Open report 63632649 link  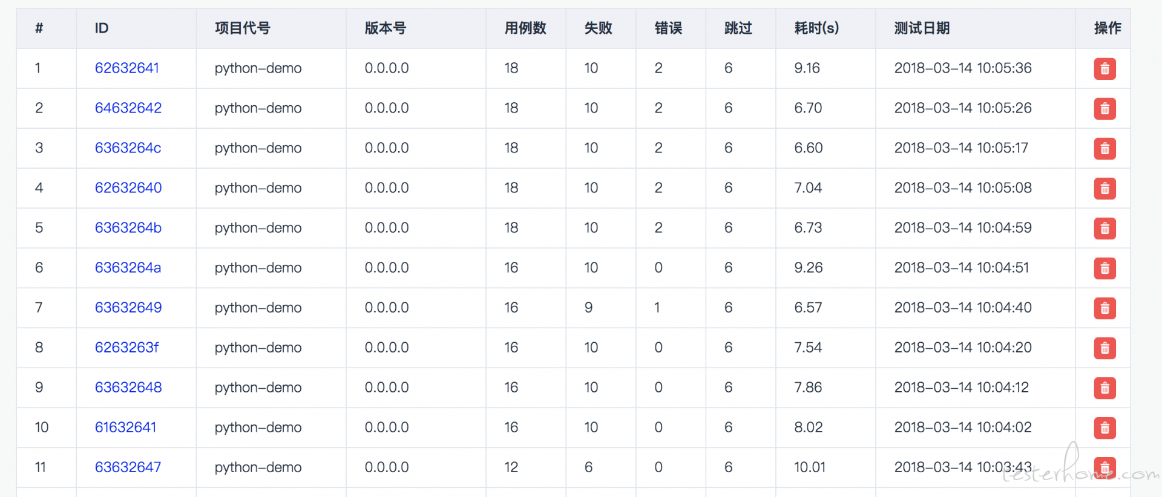click(128, 308)
